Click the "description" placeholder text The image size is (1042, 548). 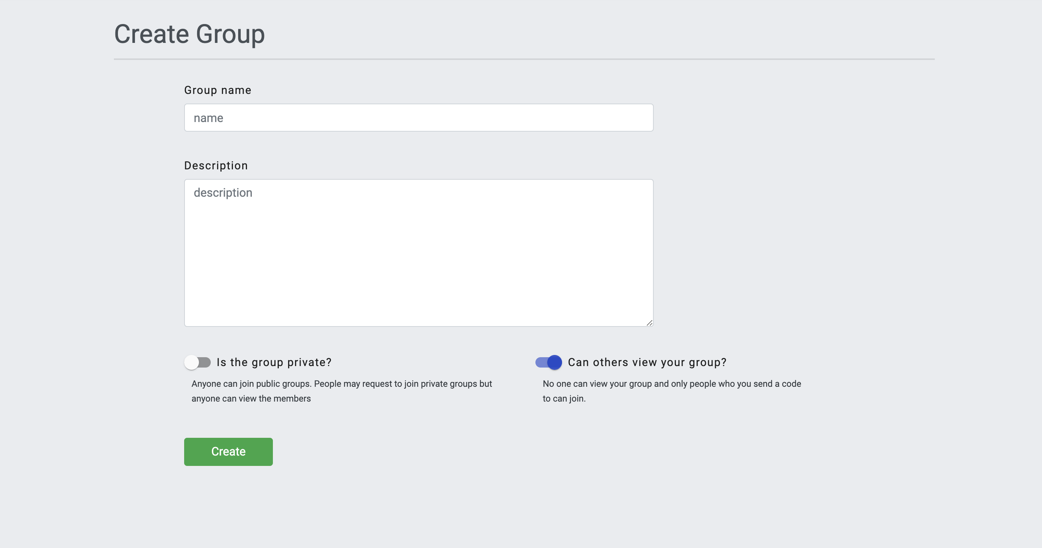point(223,193)
